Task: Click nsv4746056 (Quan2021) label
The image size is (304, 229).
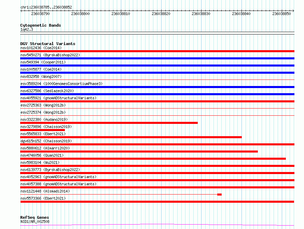Action: 42,155
